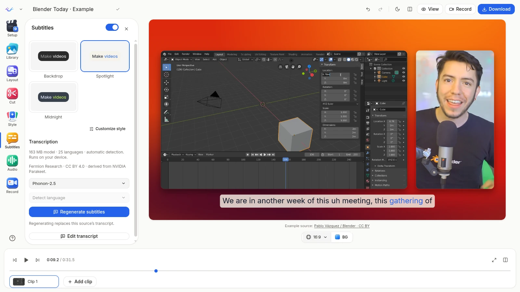Click Customize style

[107, 129]
